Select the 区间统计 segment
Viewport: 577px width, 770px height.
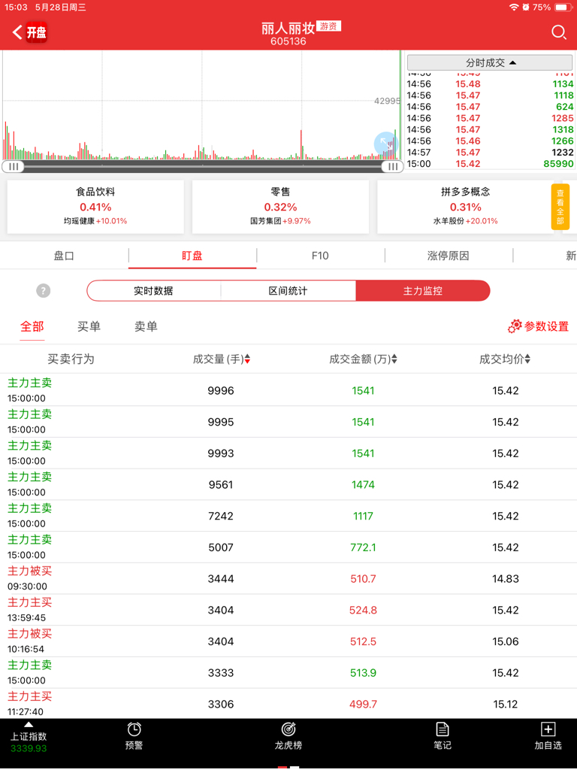(288, 291)
